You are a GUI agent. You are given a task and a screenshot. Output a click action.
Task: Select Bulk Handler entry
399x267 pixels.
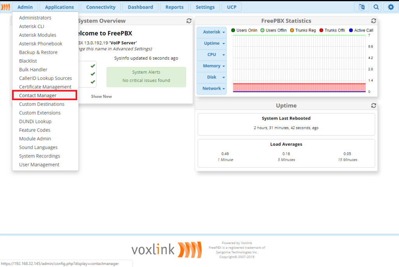tap(45, 70)
